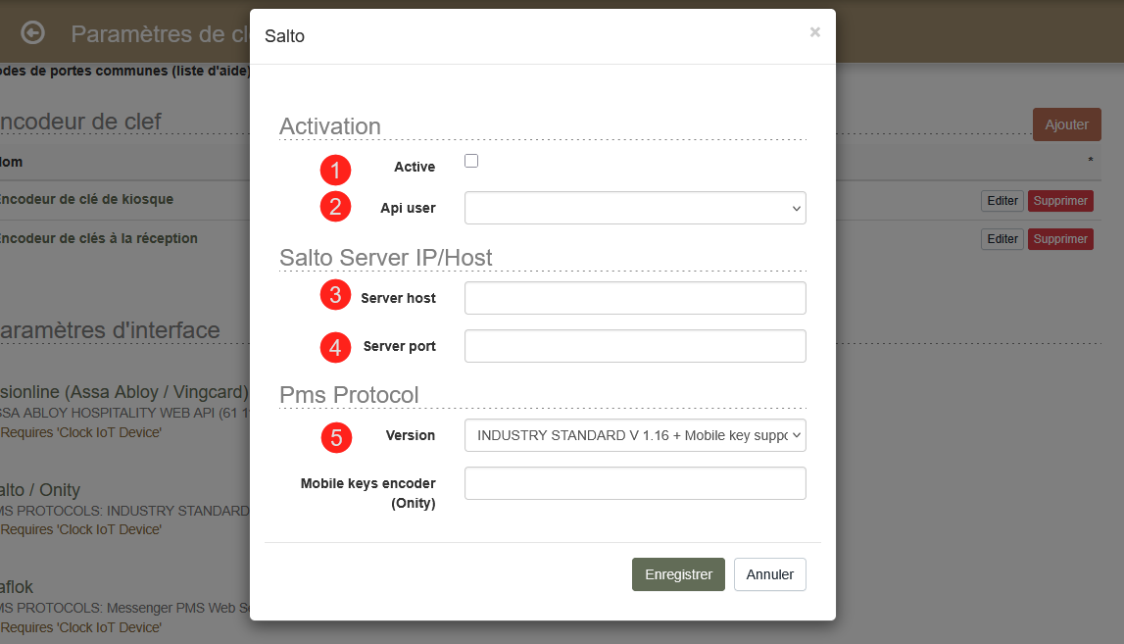
Task: Click the Activation section heading
Action: 329,126
